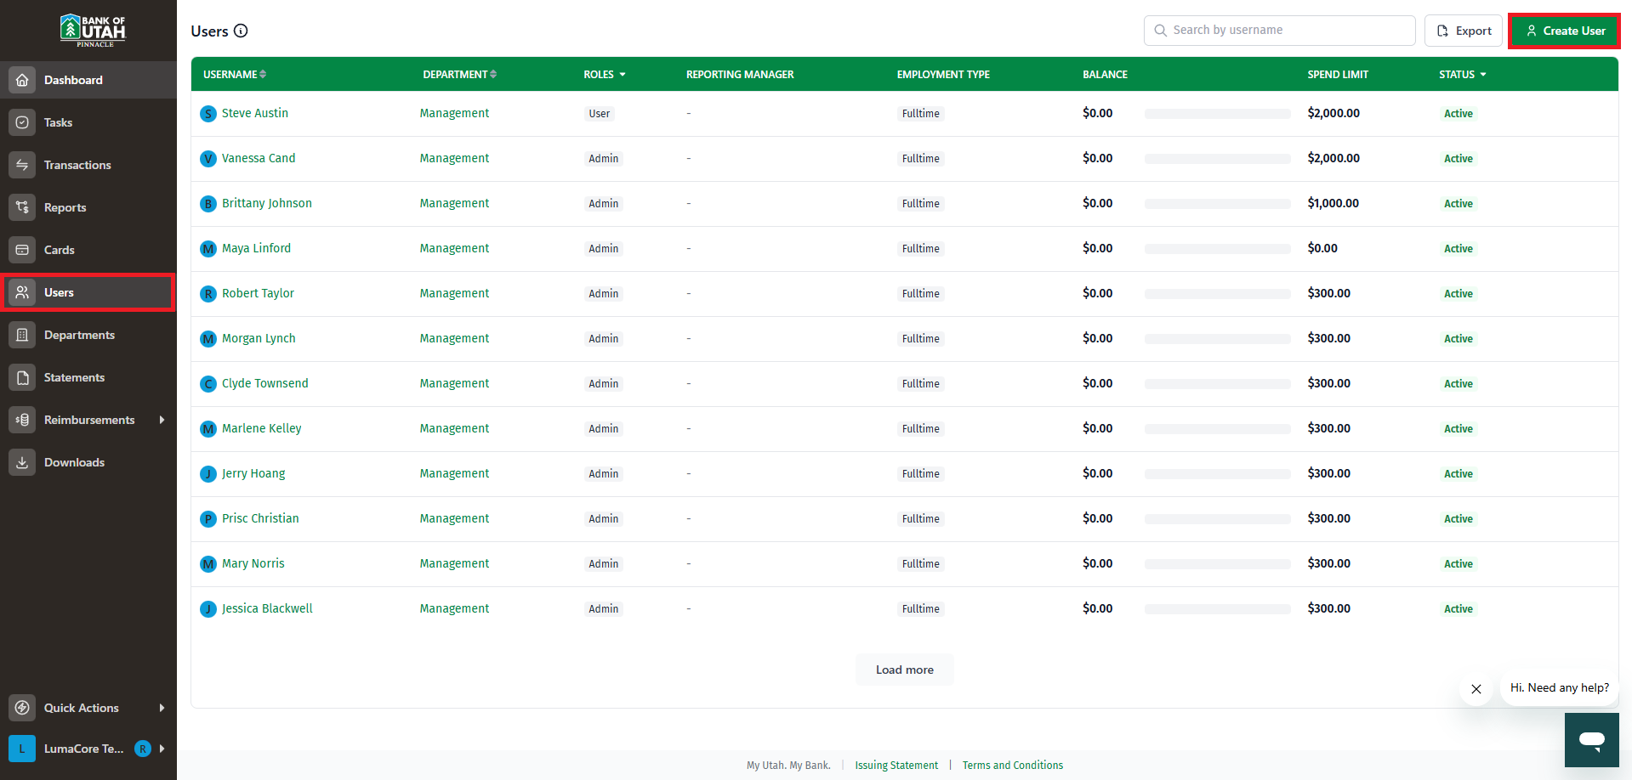
Task: Open Maya Linford's user profile link
Action: 256,248
